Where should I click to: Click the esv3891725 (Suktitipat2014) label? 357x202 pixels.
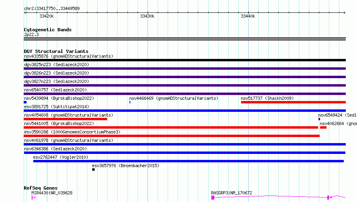pyautogui.click(x=57, y=107)
